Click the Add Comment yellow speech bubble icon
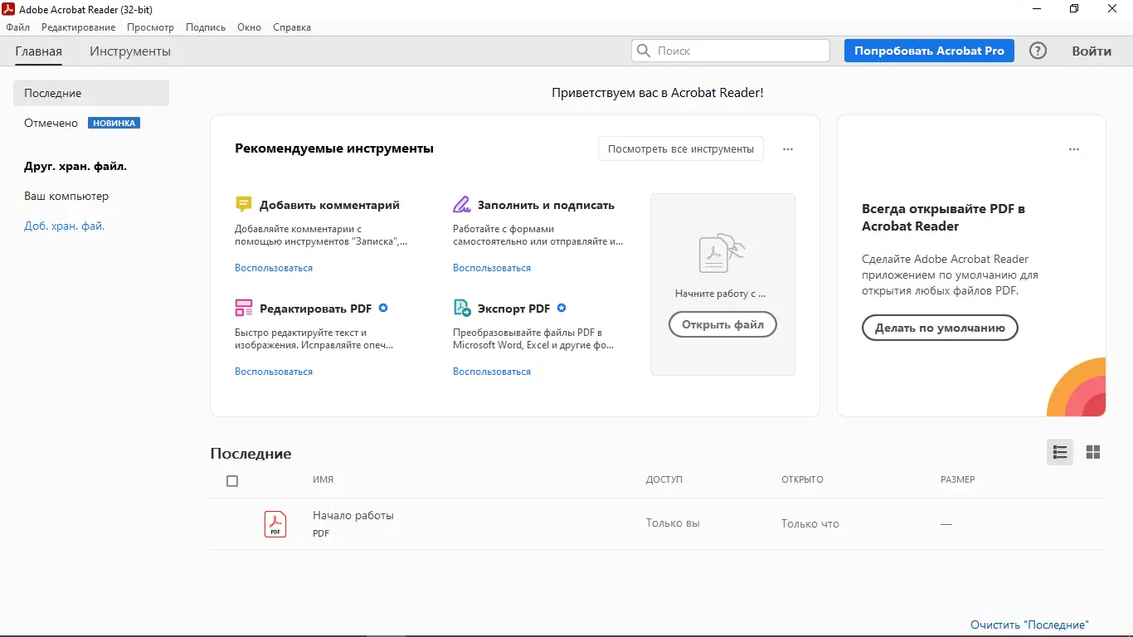 point(243,203)
